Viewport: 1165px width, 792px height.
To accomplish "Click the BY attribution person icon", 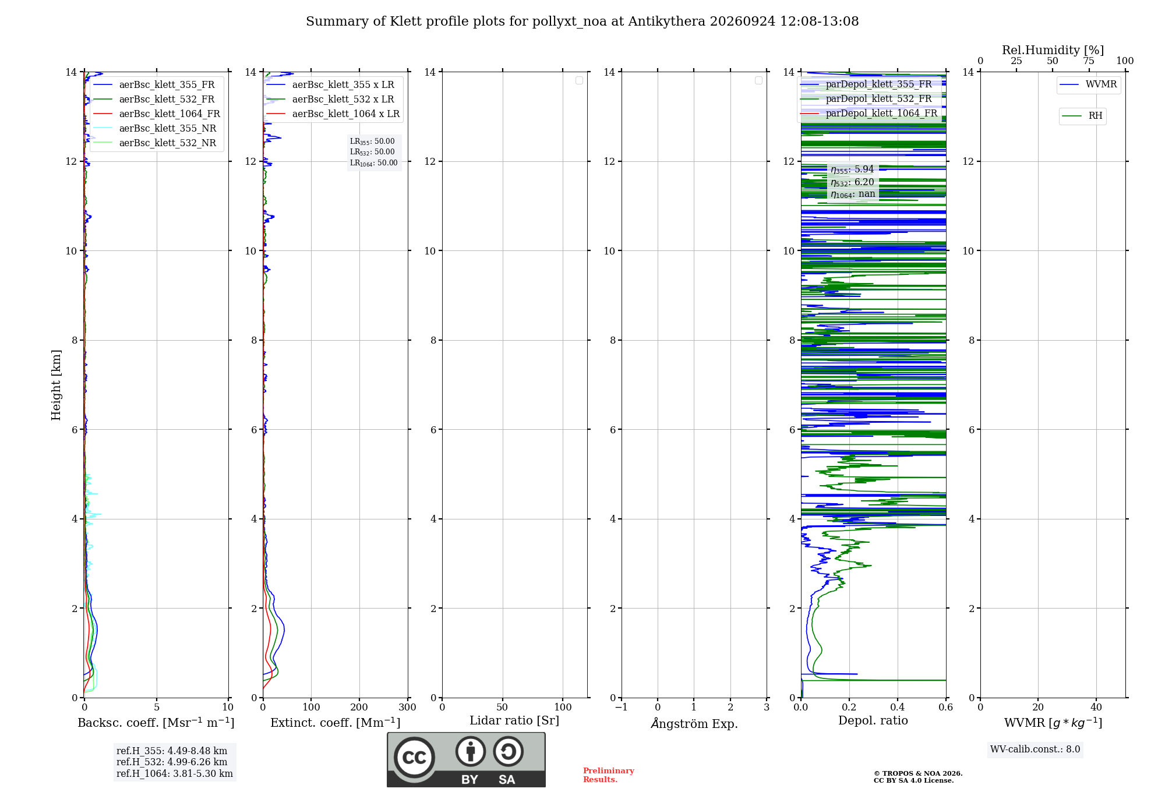I will pyautogui.click(x=471, y=751).
